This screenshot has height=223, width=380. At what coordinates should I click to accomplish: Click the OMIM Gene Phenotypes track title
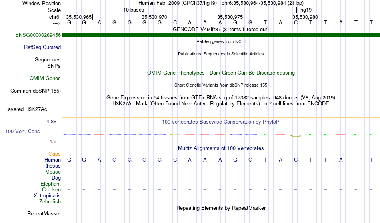pyautogui.click(x=221, y=73)
